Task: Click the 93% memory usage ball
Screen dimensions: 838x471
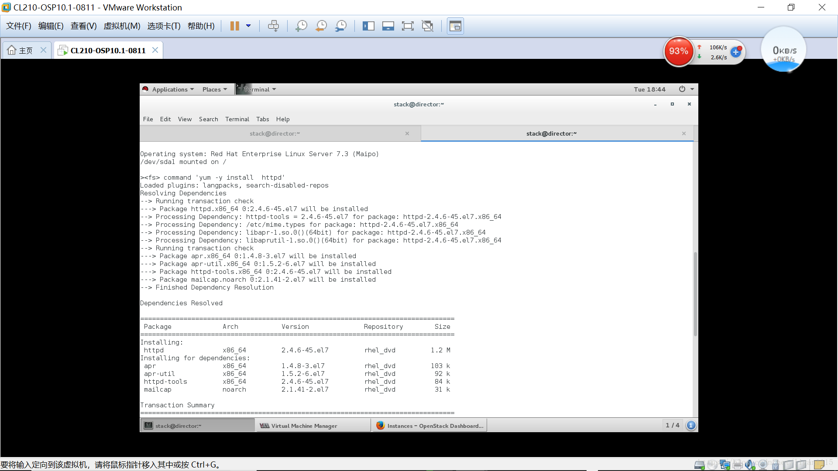Action: point(679,51)
